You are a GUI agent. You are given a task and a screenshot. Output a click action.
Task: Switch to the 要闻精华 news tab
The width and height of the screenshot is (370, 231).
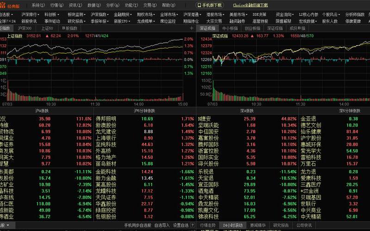(x=258, y=225)
